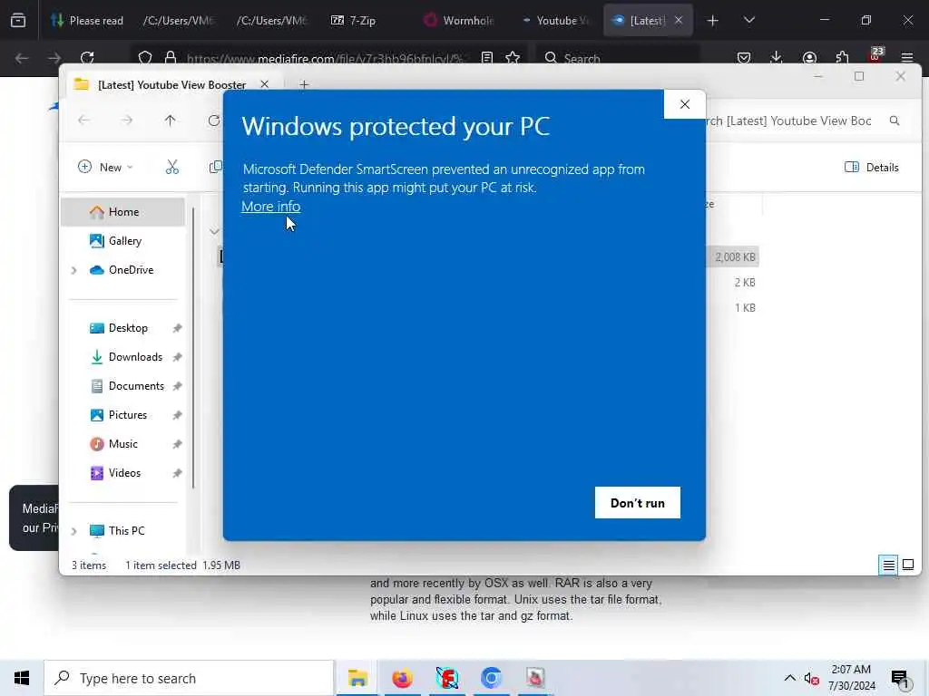Viewport: 929px width, 696px height.
Task: Refresh the Explorer folder view
Action: tap(213, 121)
